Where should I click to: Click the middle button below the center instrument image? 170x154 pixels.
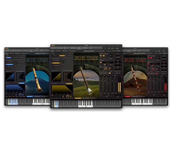pyautogui.click(x=86, y=98)
